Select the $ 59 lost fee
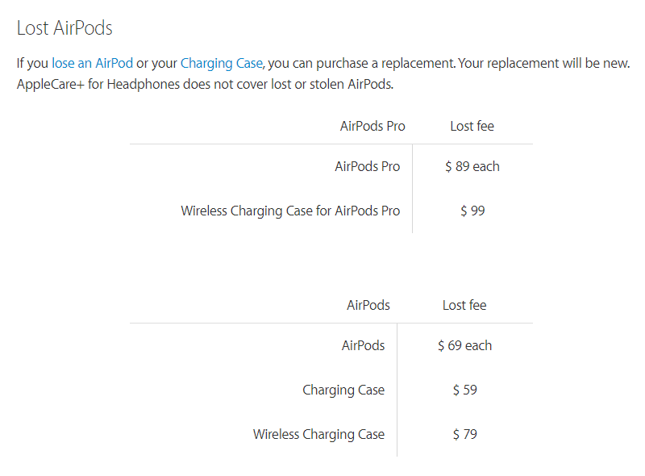 [464, 390]
